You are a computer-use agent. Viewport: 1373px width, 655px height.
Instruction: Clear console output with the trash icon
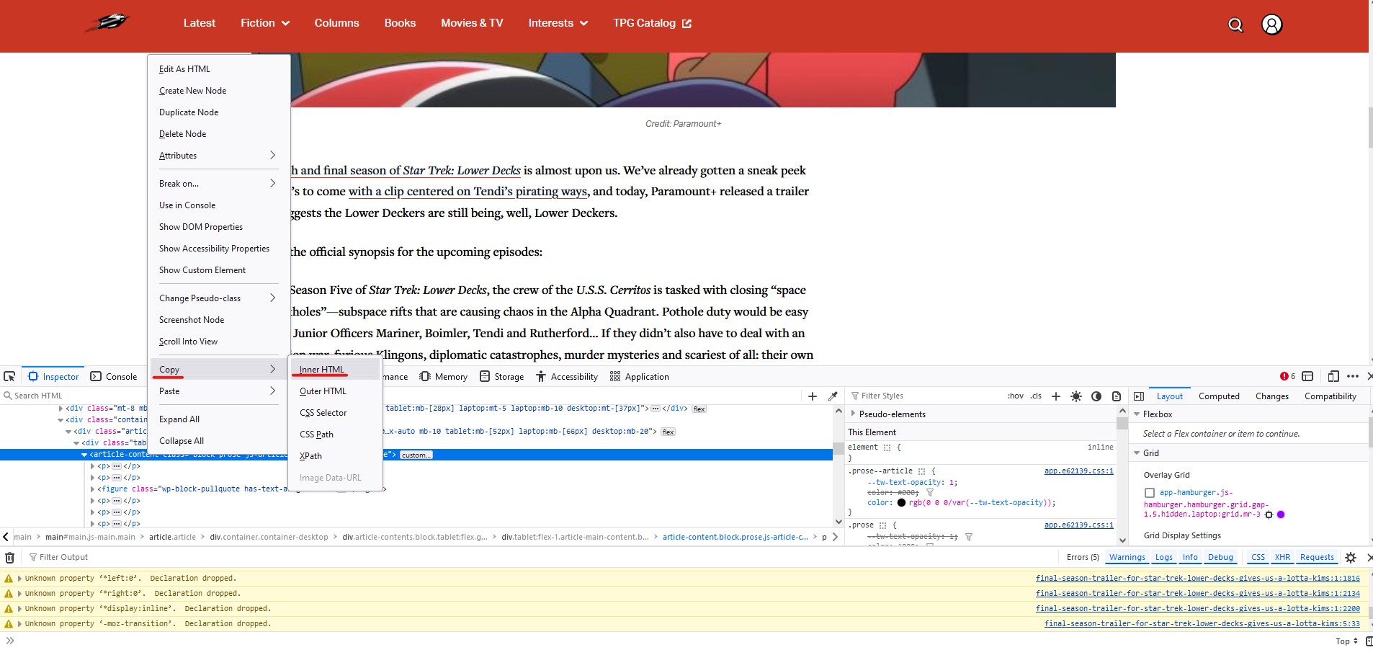click(x=10, y=557)
